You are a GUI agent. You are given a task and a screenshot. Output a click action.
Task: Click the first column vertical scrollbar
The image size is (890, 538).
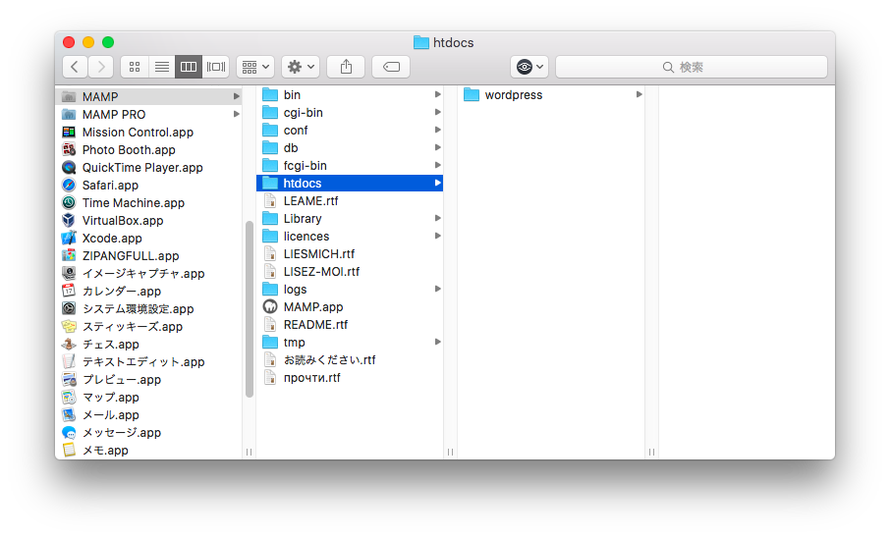click(x=250, y=309)
